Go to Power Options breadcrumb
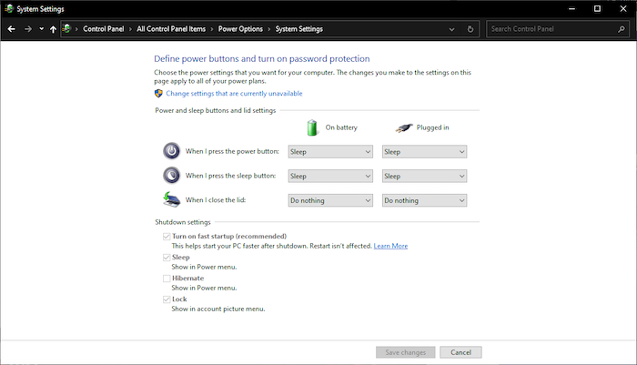Image resolution: width=637 pixels, height=365 pixels. (x=240, y=29)
